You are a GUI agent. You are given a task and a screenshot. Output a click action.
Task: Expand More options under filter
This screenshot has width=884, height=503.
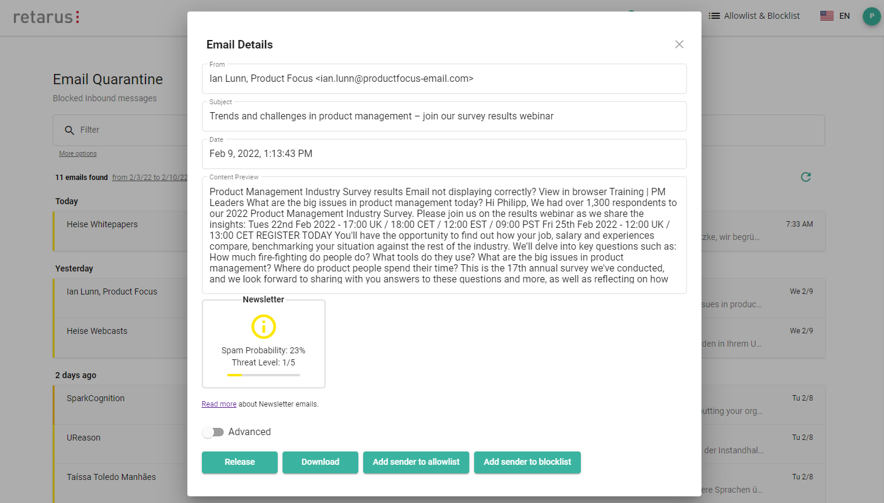click(x=78, y=154)
